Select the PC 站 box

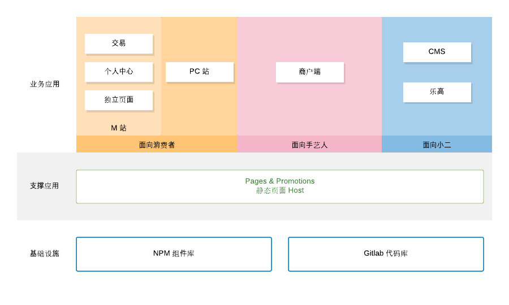pos(199,72)
